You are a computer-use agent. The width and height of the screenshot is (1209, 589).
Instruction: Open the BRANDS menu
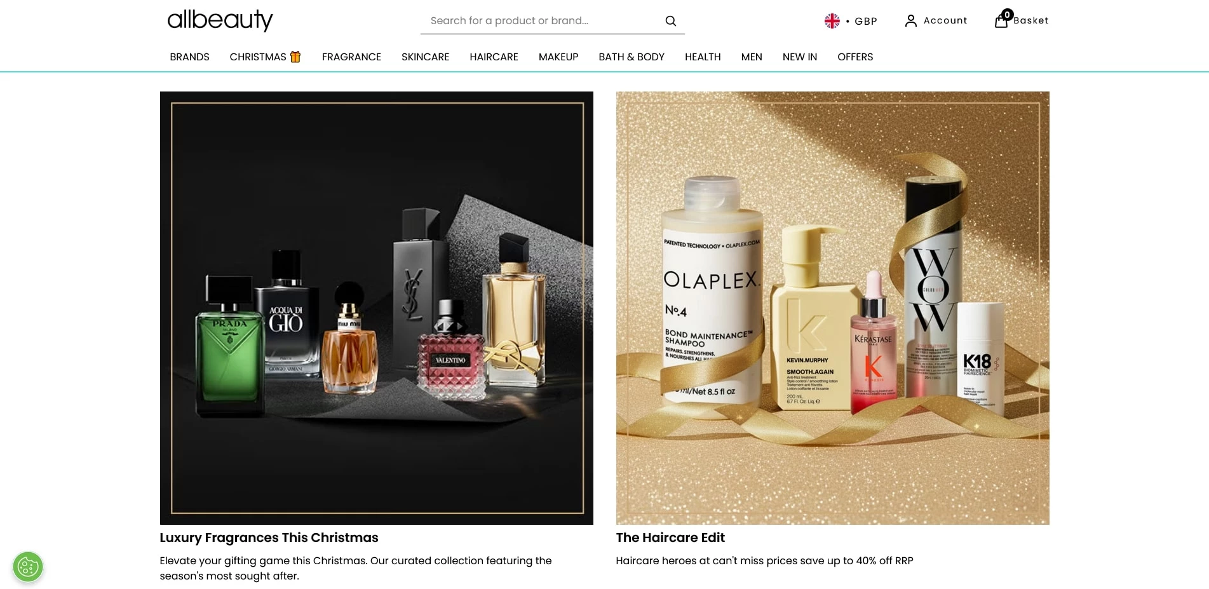pyautogui.click(x=189, y=57)
